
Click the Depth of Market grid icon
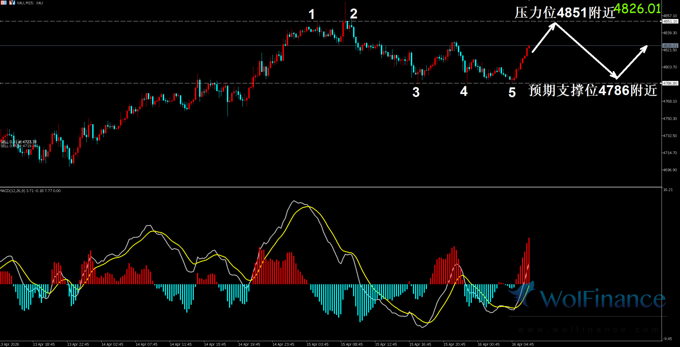(x=4, y=3)
